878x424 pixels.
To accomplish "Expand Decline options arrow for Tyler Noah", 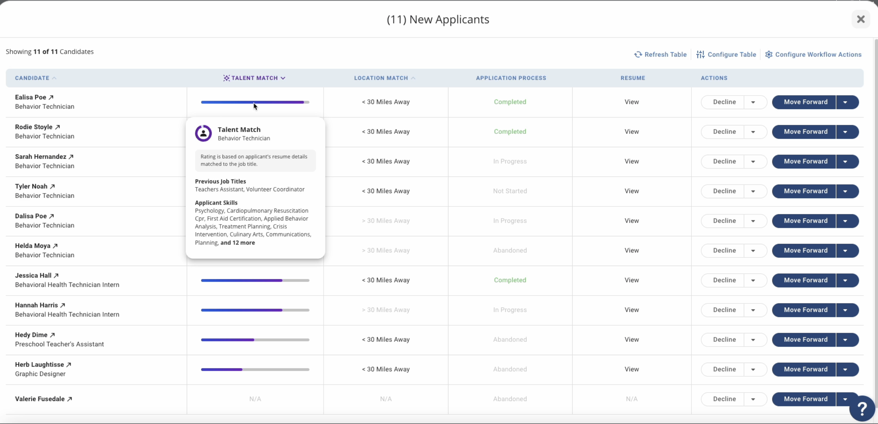I will pos(753,191).
